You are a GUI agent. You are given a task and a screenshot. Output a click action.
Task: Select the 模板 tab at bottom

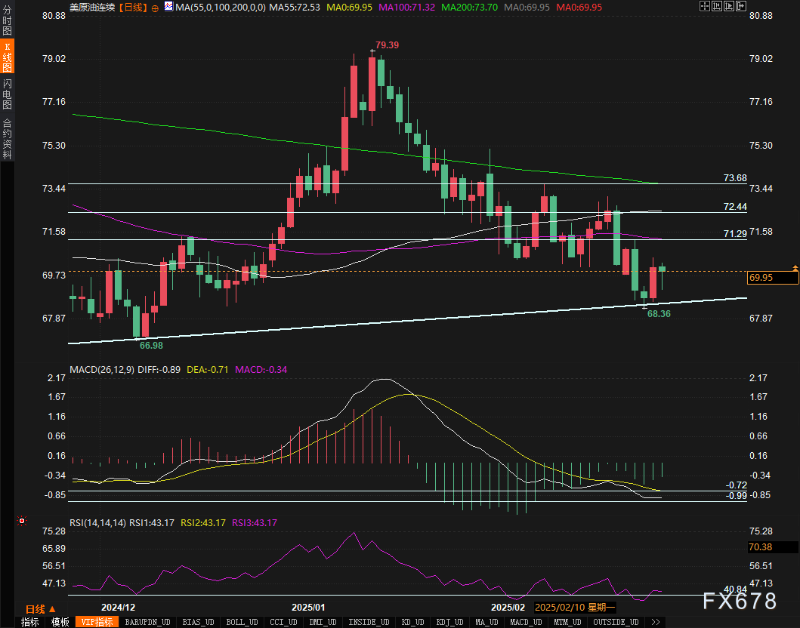coord(60,622)
